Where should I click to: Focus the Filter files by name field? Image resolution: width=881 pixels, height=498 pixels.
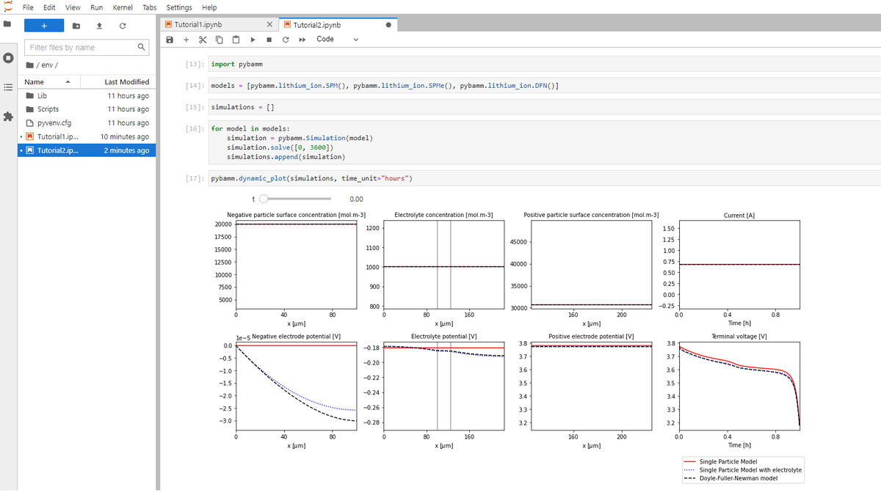point(87,48)
